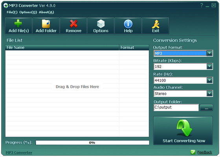Click into the C:\output folder field
The height and width of the screenshot is (157, 220).
click(176, 108)
